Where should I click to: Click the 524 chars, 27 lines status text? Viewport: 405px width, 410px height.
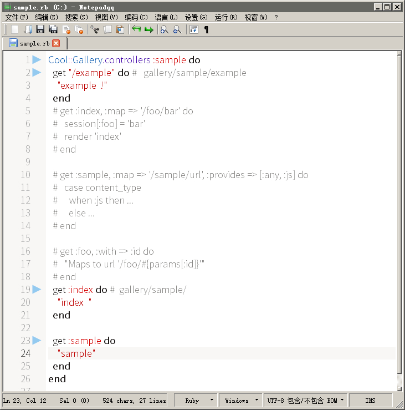[134, 401]
